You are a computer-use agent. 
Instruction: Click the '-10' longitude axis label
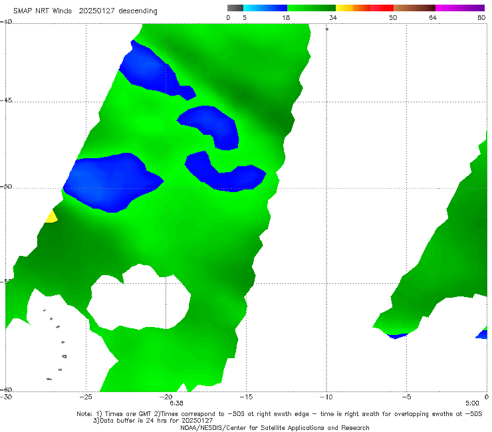click(326, 397)
